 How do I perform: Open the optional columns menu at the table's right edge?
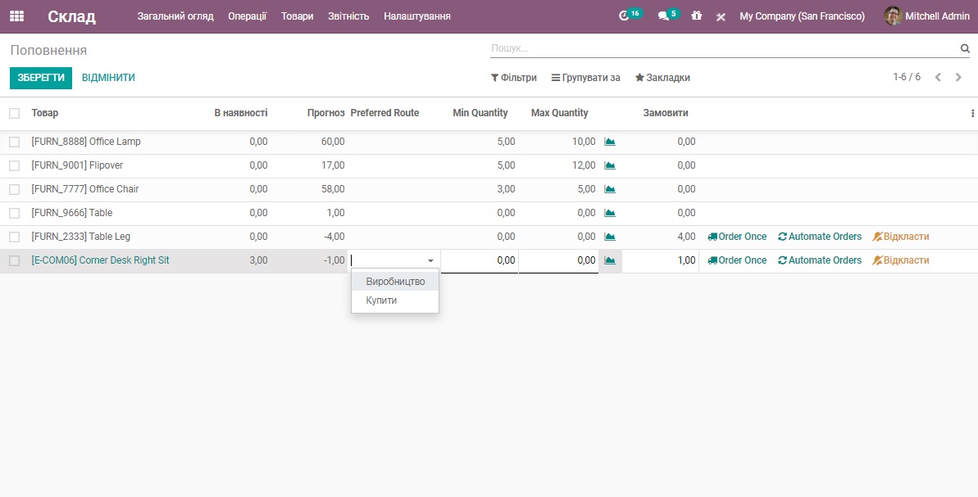972,114
